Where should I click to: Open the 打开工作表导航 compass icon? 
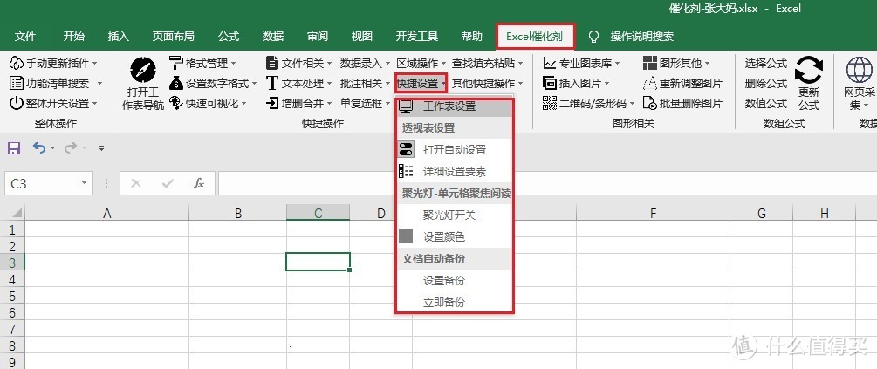143,71
